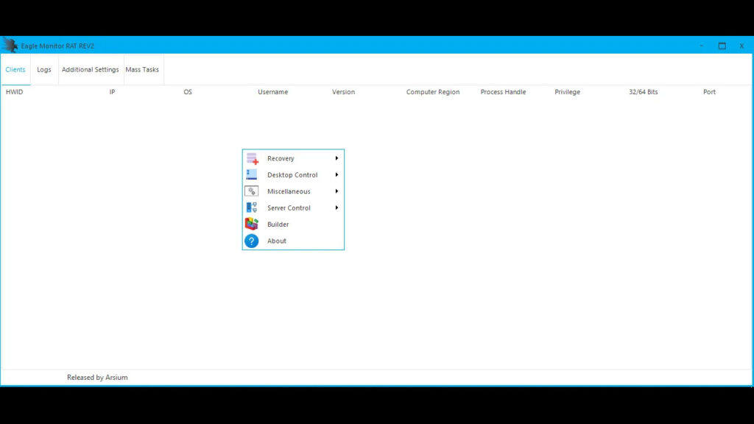Viewport: 754px width, 424px height.
Task: Click the Process Handle column header
Action: click(503, 92)
